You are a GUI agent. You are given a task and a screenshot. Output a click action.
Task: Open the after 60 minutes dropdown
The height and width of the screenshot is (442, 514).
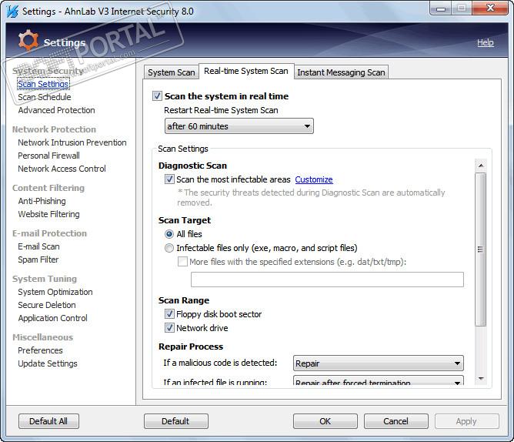click(239, 126)
